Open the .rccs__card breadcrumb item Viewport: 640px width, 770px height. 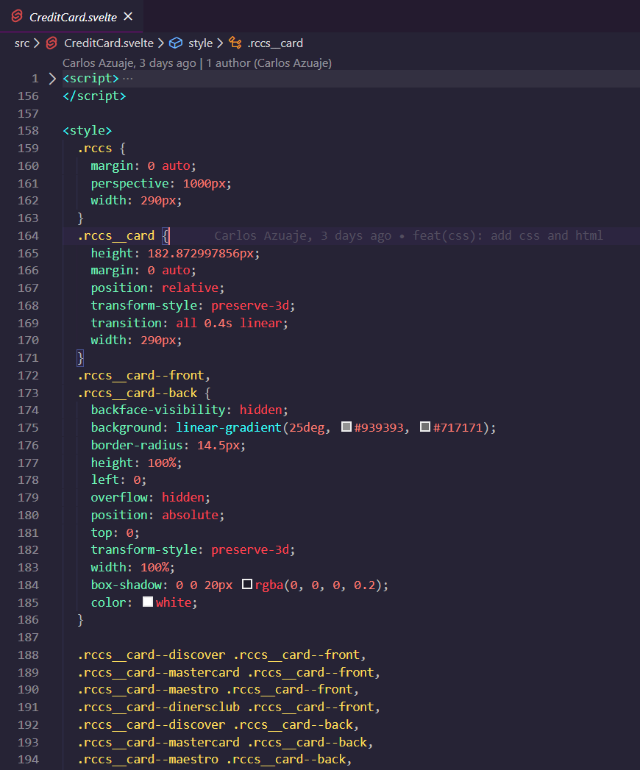pos(275,43)
